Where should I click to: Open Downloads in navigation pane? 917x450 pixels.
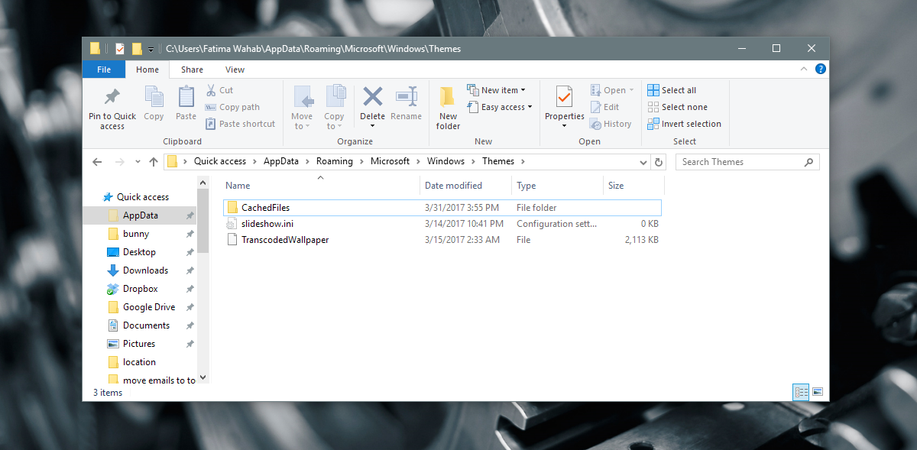click(x=145, y=270)
